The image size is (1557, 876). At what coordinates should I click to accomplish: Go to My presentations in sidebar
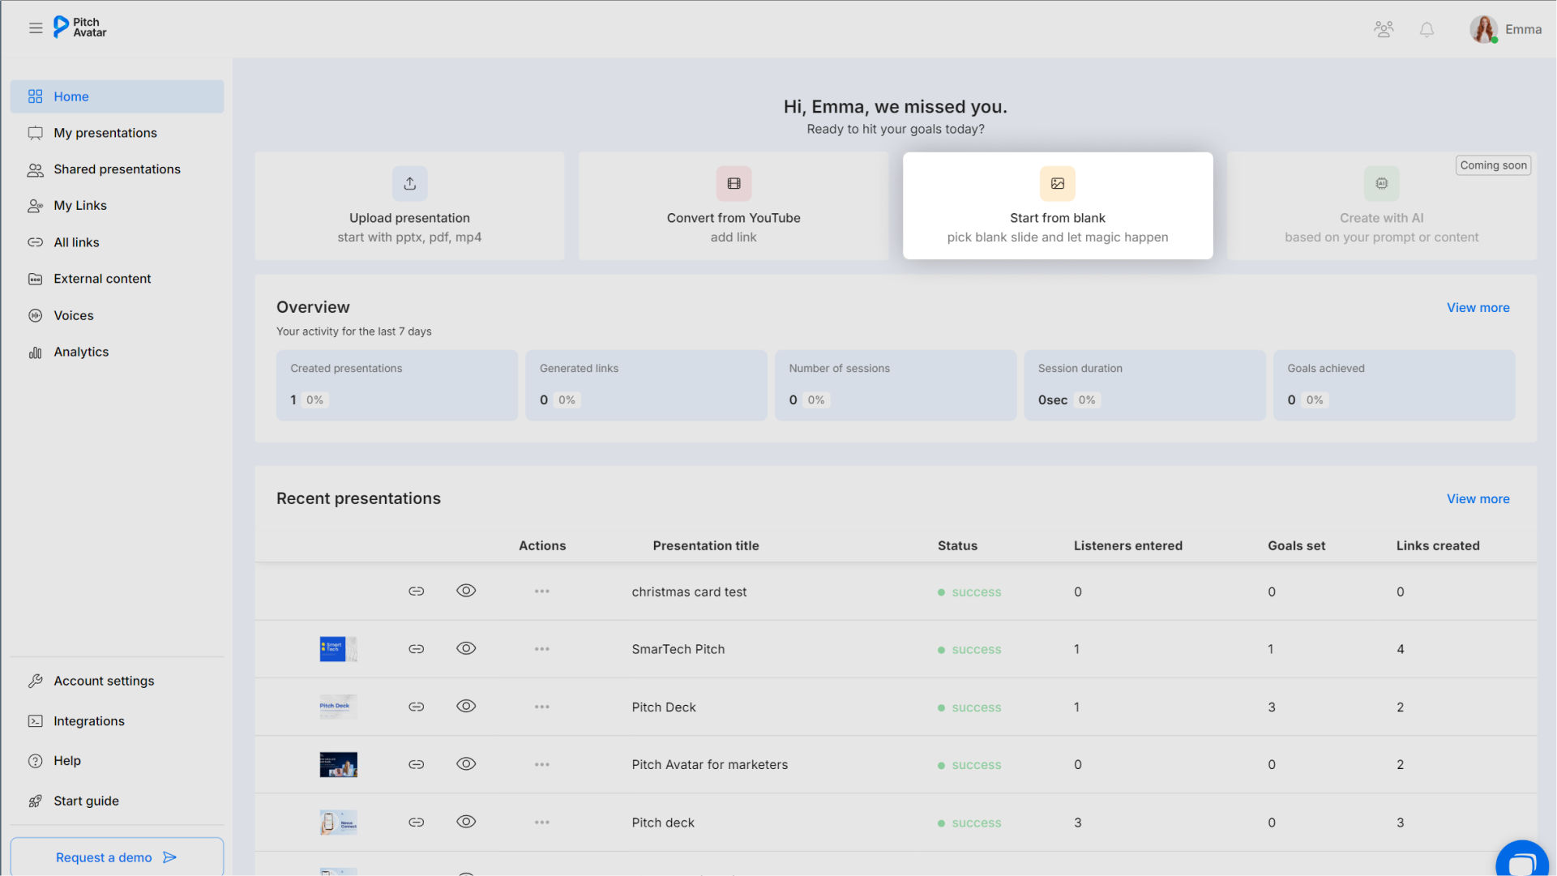coord(105,133)
